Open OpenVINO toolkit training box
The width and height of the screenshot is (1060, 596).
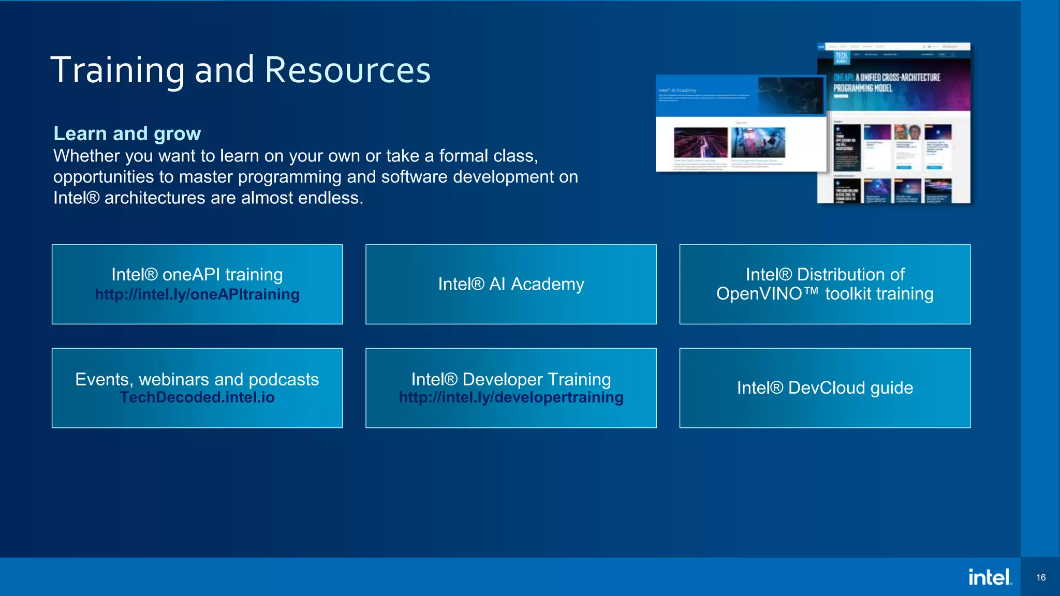825,284
